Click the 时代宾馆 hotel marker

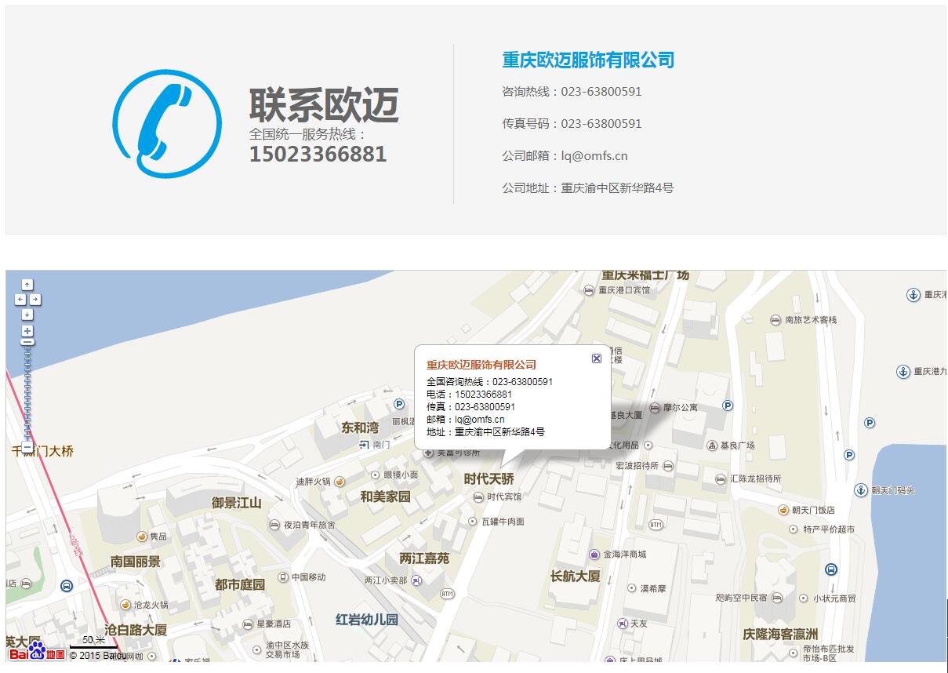click(x=478, y=497)
